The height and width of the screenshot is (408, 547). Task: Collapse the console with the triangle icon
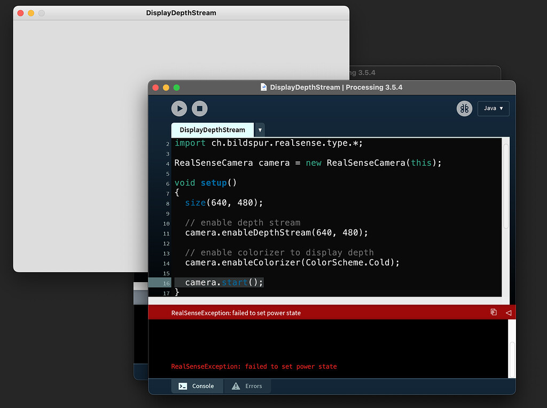pos(508,313)
